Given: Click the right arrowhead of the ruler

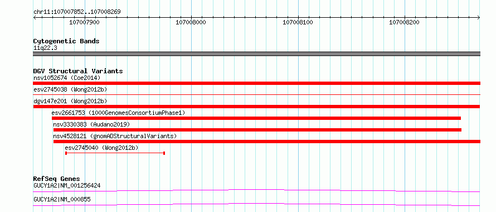Looking at the screenshot, I should pyautogui.click(x=478, y=17).
